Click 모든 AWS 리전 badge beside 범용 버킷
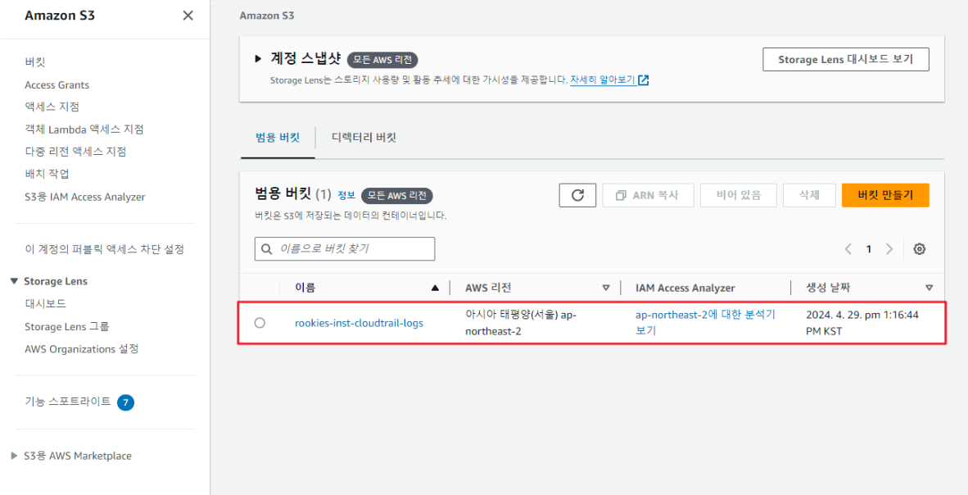Screen dimensions: 968x495 pos(397,196)
